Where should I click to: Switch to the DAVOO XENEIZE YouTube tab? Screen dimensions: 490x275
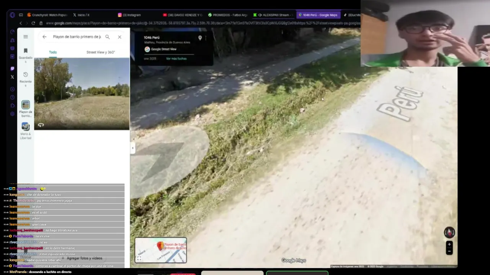point(183,15)
